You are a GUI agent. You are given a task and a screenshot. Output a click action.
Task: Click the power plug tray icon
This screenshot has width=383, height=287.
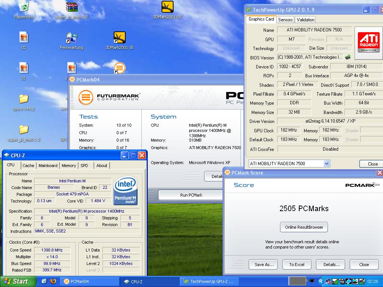click(312, 281)
